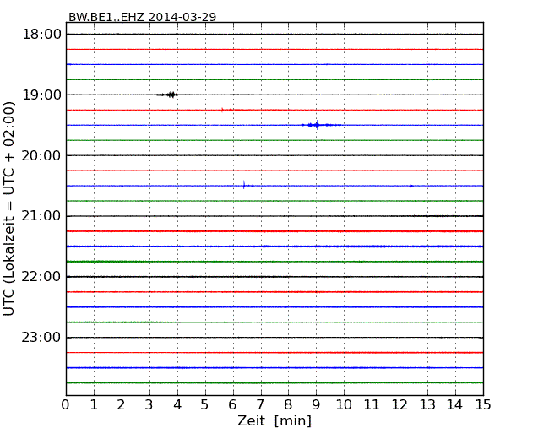Click the x-axis tick label "4"
This screenshot has width=549, height=439.
pos(177,404)
